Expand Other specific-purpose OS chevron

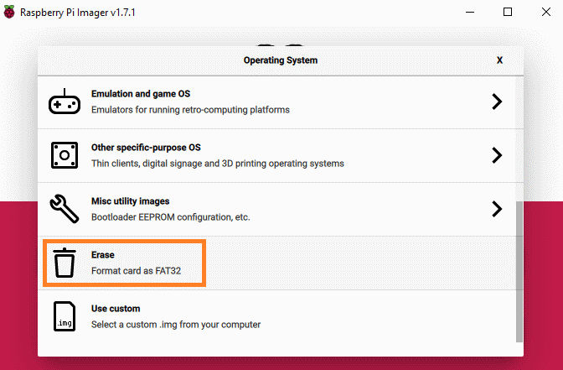(497, 155)
